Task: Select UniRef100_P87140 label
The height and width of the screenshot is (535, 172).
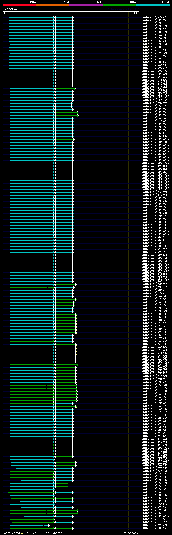Action: (154, 281)
